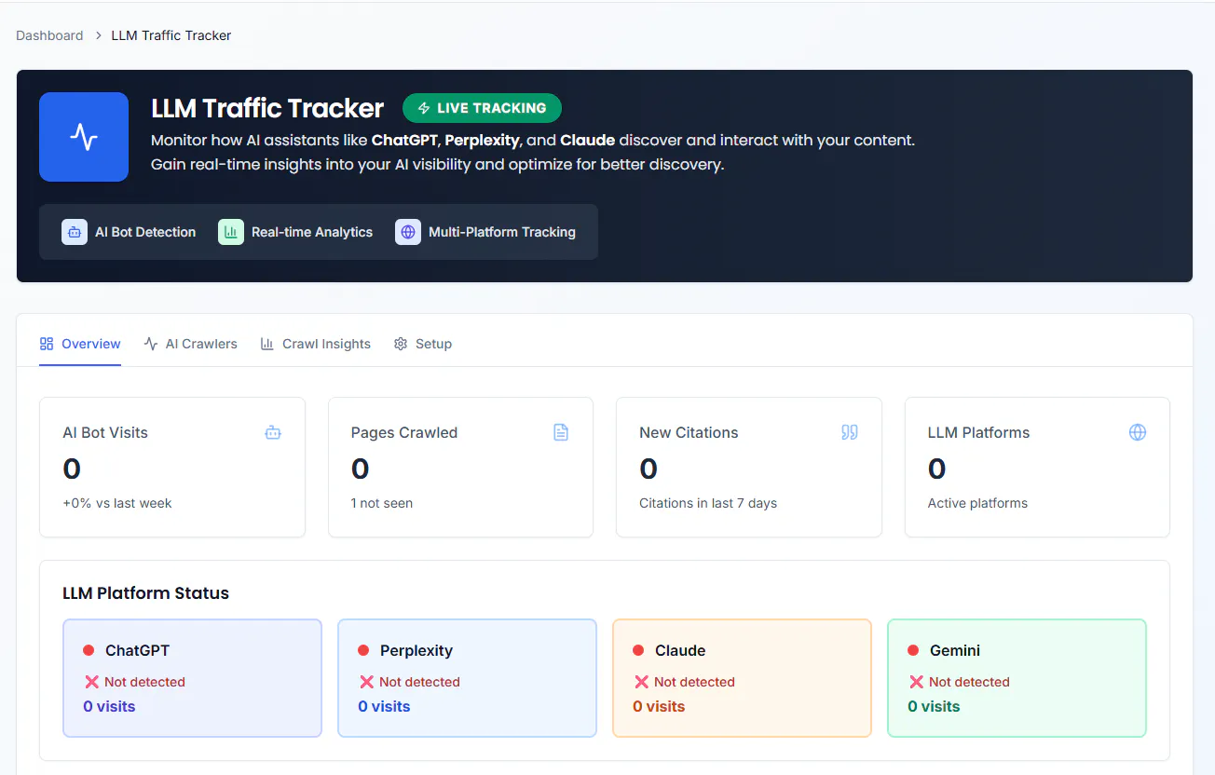The width and height of the screenshot is (1215, 775).
Task: Click the New Citations heading
Action: click(689, 432)
